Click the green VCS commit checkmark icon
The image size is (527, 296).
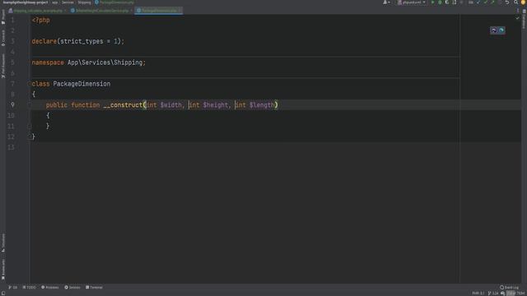pyautogui.click(x=485, y=2)
